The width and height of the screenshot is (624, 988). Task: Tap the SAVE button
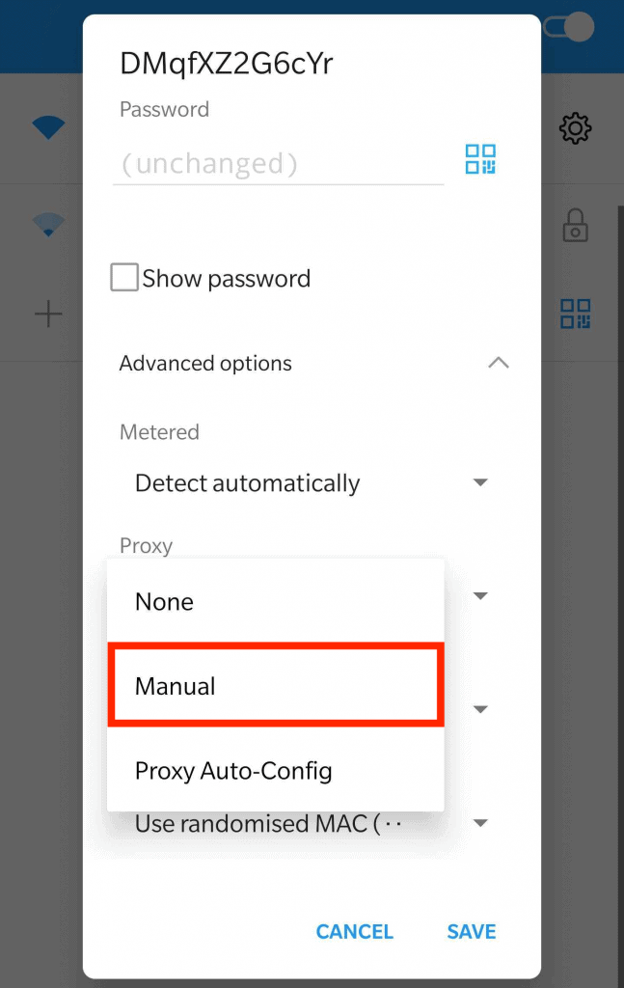pyautogui.click(x=472, y=931)
